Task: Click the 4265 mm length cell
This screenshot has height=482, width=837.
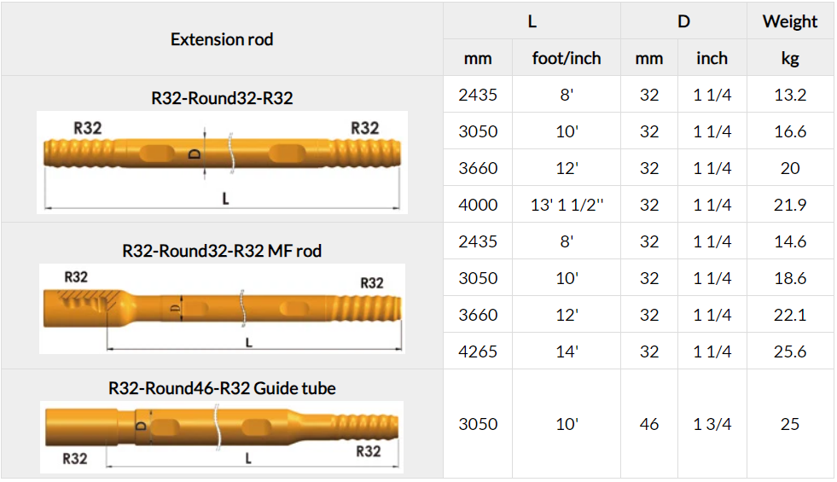Action: point(478,351)
